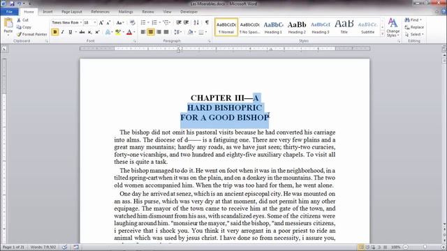This screenshot has height=251, width=447.
Task: Apply paragraph shading fill
Action: pos(190,32)
